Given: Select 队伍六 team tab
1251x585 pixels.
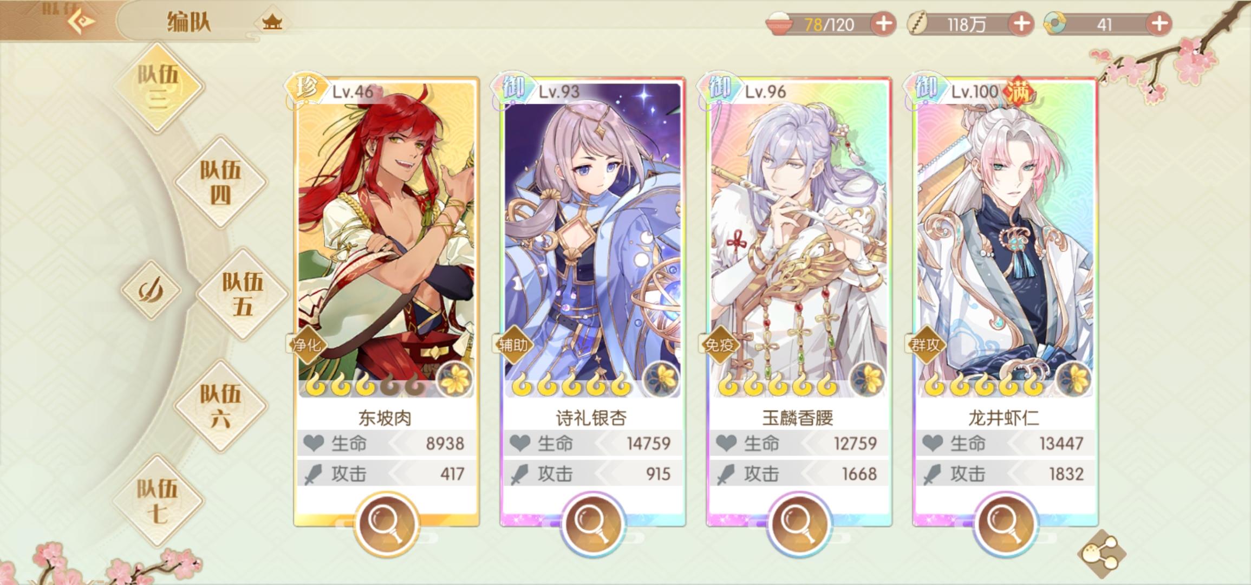Looking at the screenshot, I should coord(220,406).
